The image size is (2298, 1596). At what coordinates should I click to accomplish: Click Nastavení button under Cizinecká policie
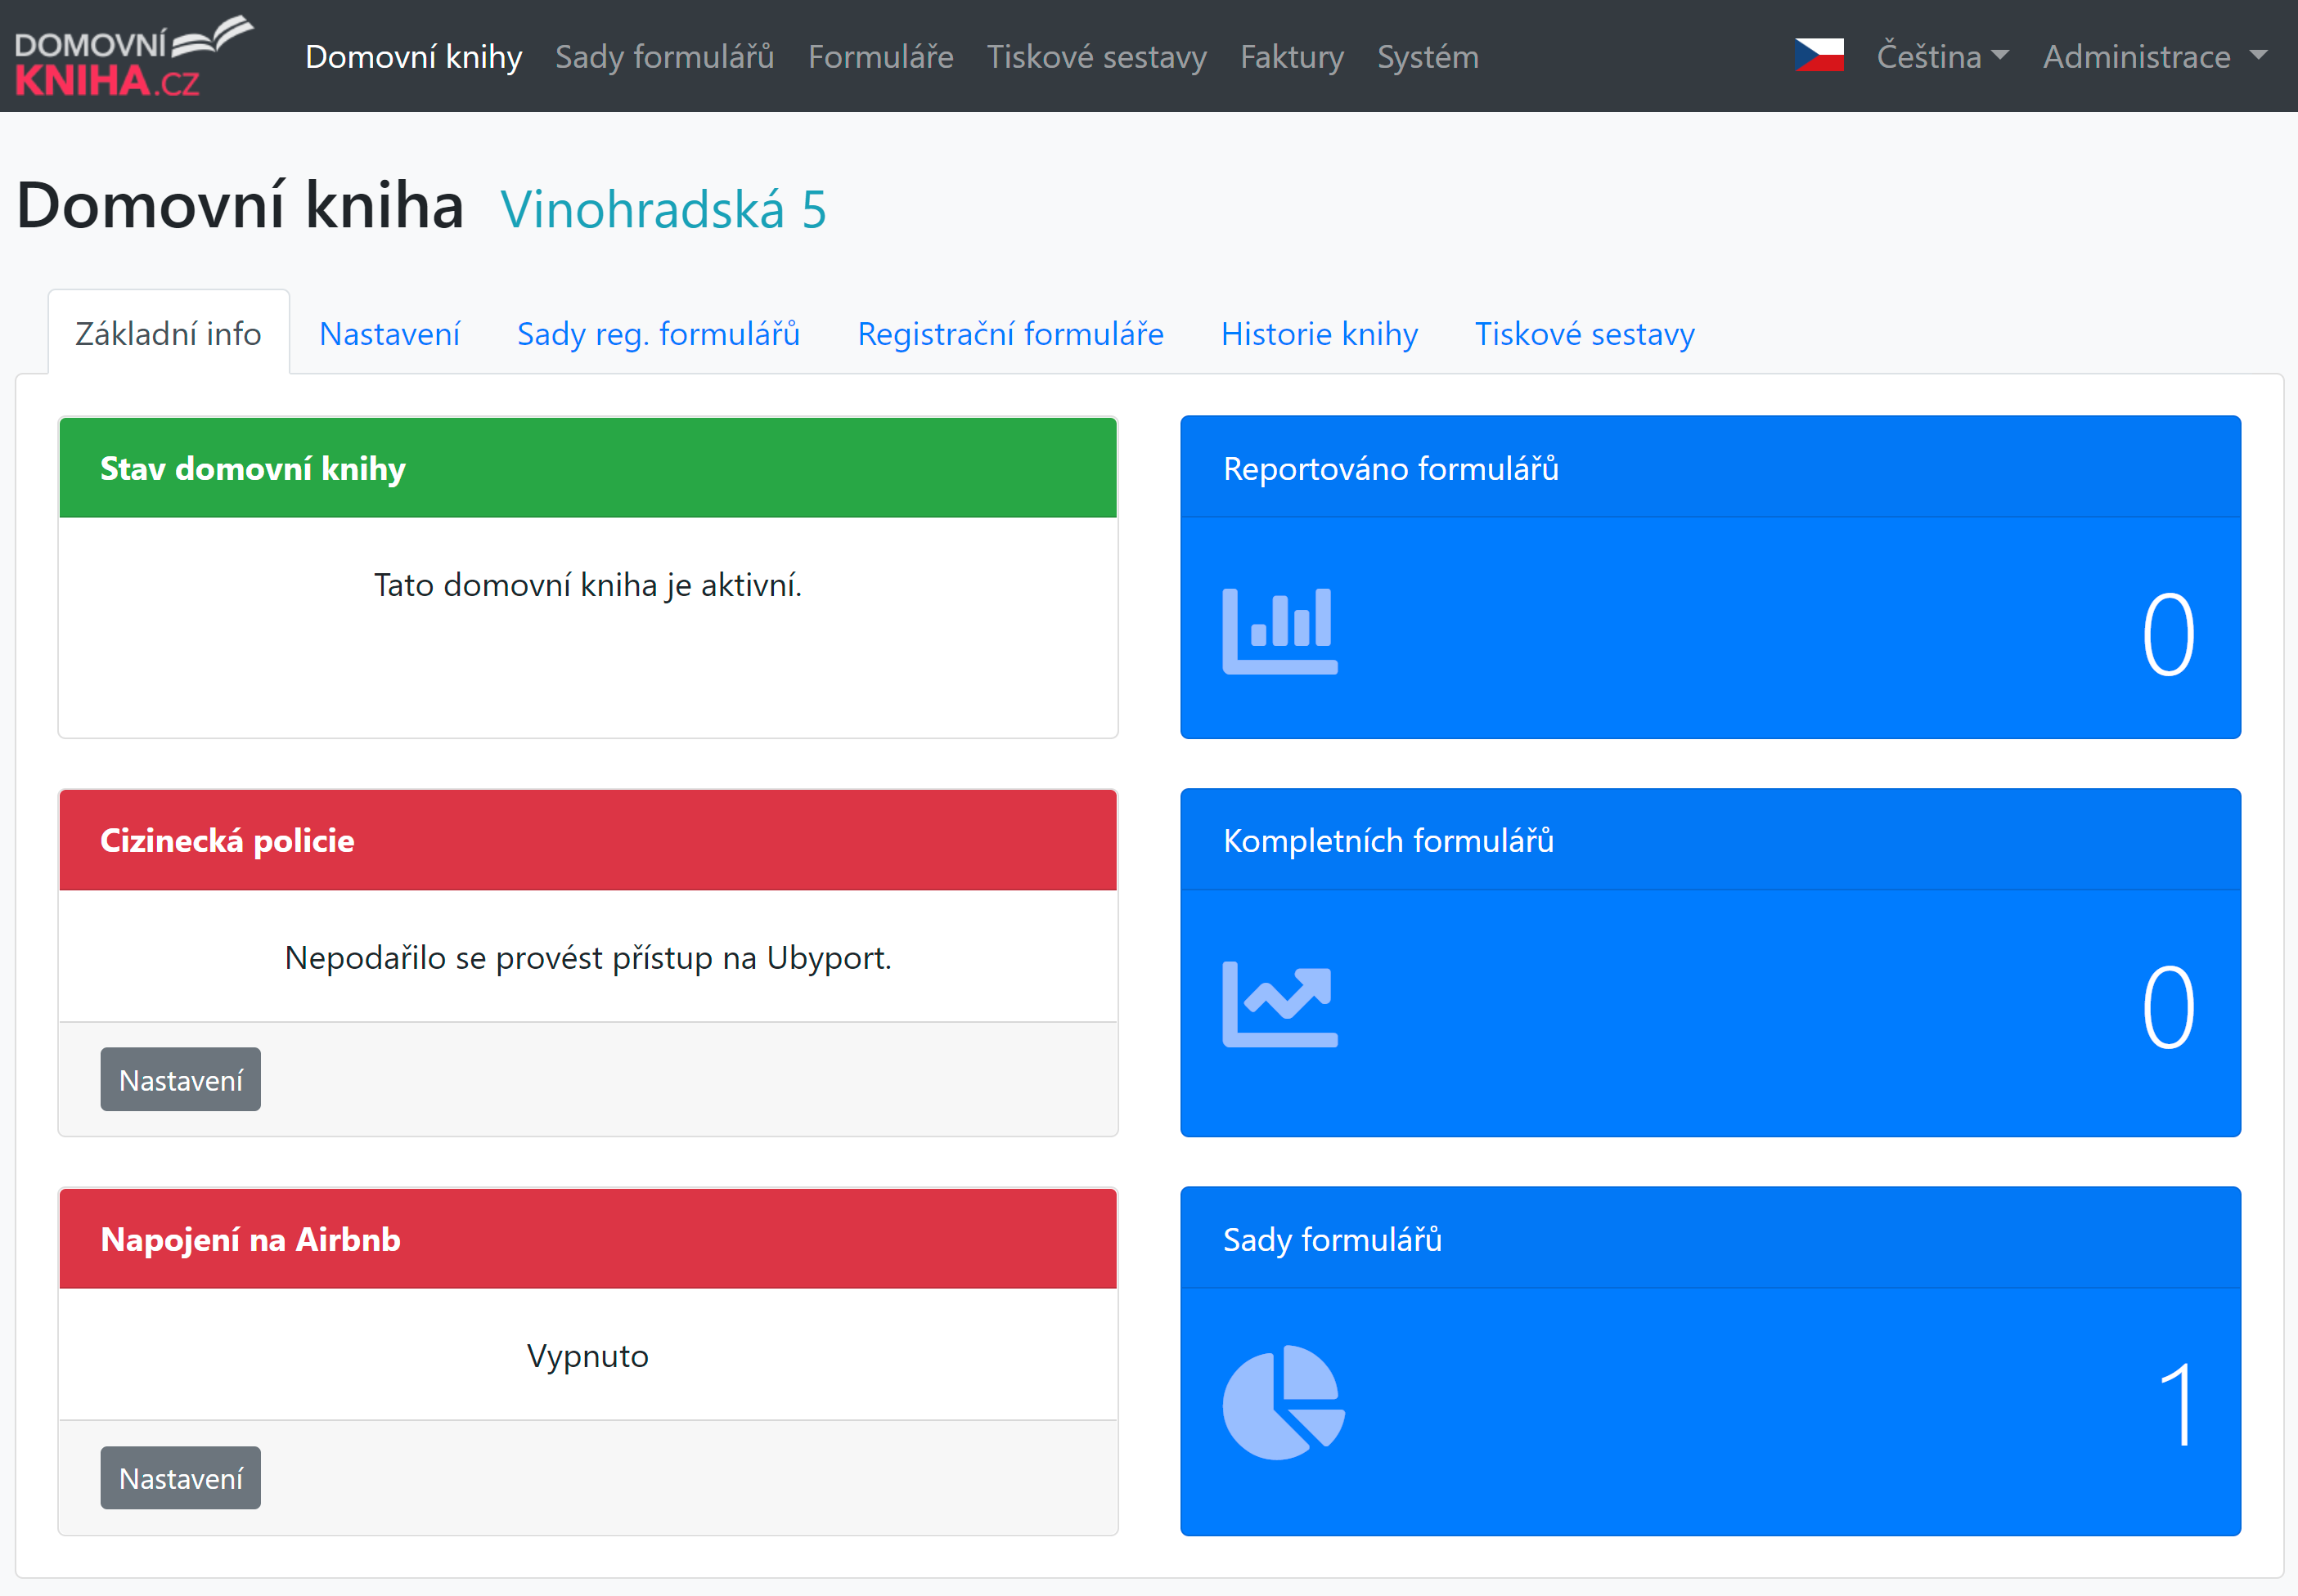180,1079
